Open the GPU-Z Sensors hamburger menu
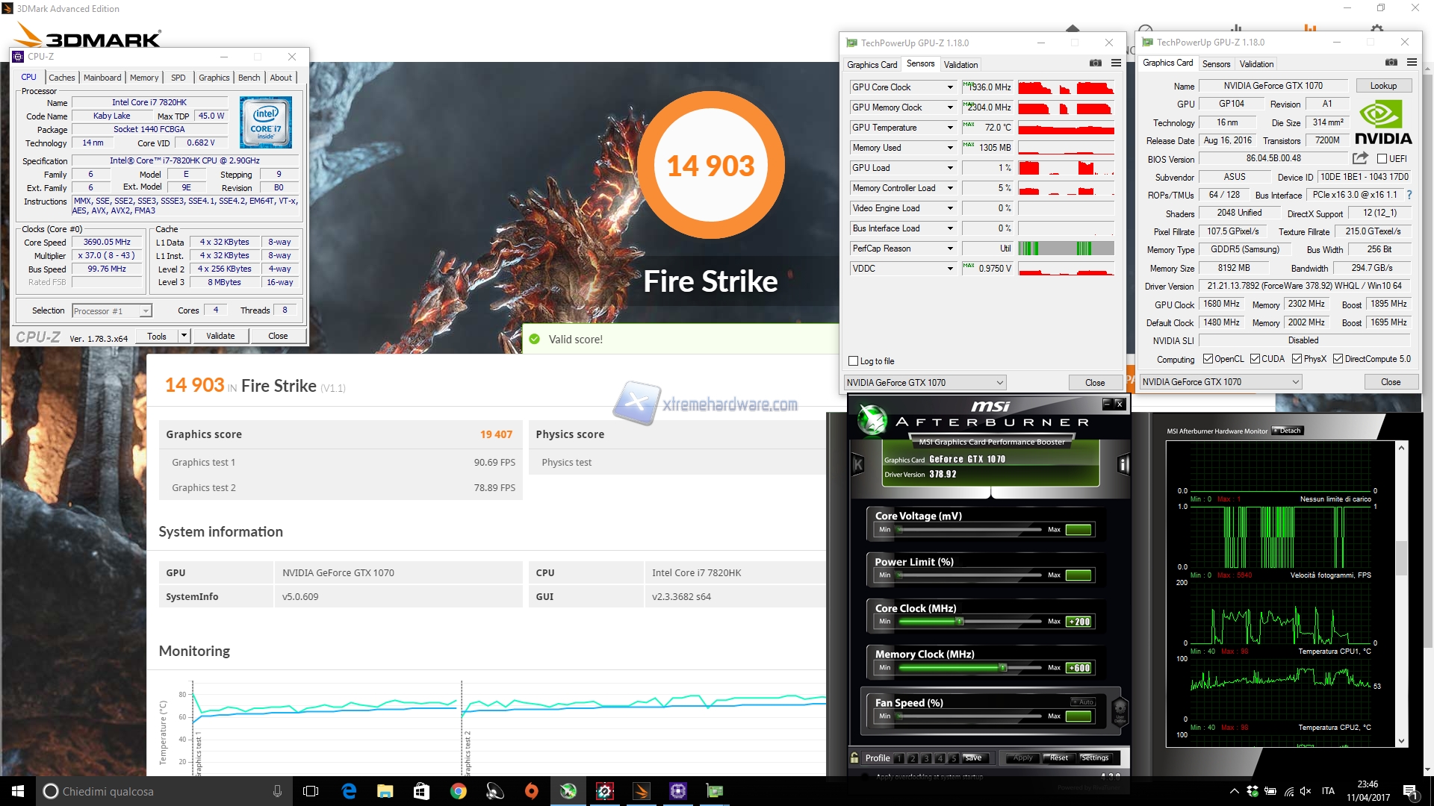The height and width of the screenshot is (806, 1434). [x=1116, y=63]
